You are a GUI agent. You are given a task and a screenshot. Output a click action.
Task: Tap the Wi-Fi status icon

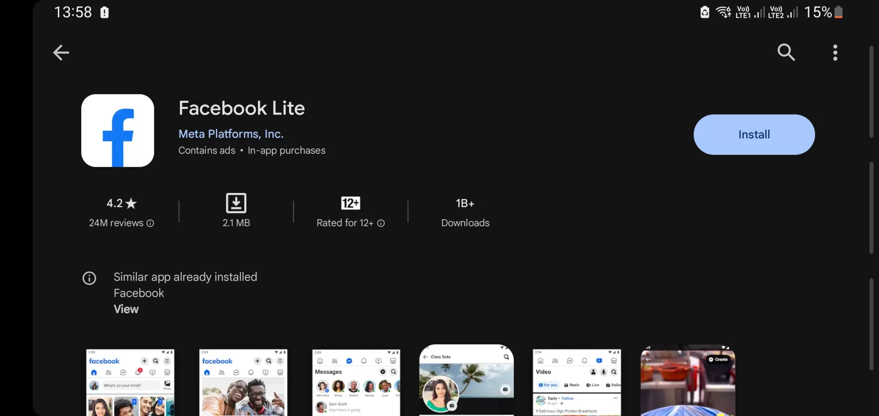pos(723,12)
